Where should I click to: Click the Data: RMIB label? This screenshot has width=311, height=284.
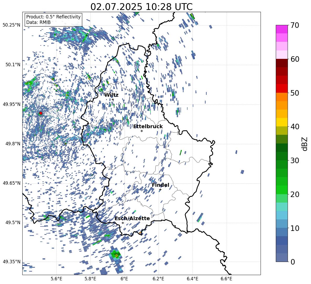point(38,22)
